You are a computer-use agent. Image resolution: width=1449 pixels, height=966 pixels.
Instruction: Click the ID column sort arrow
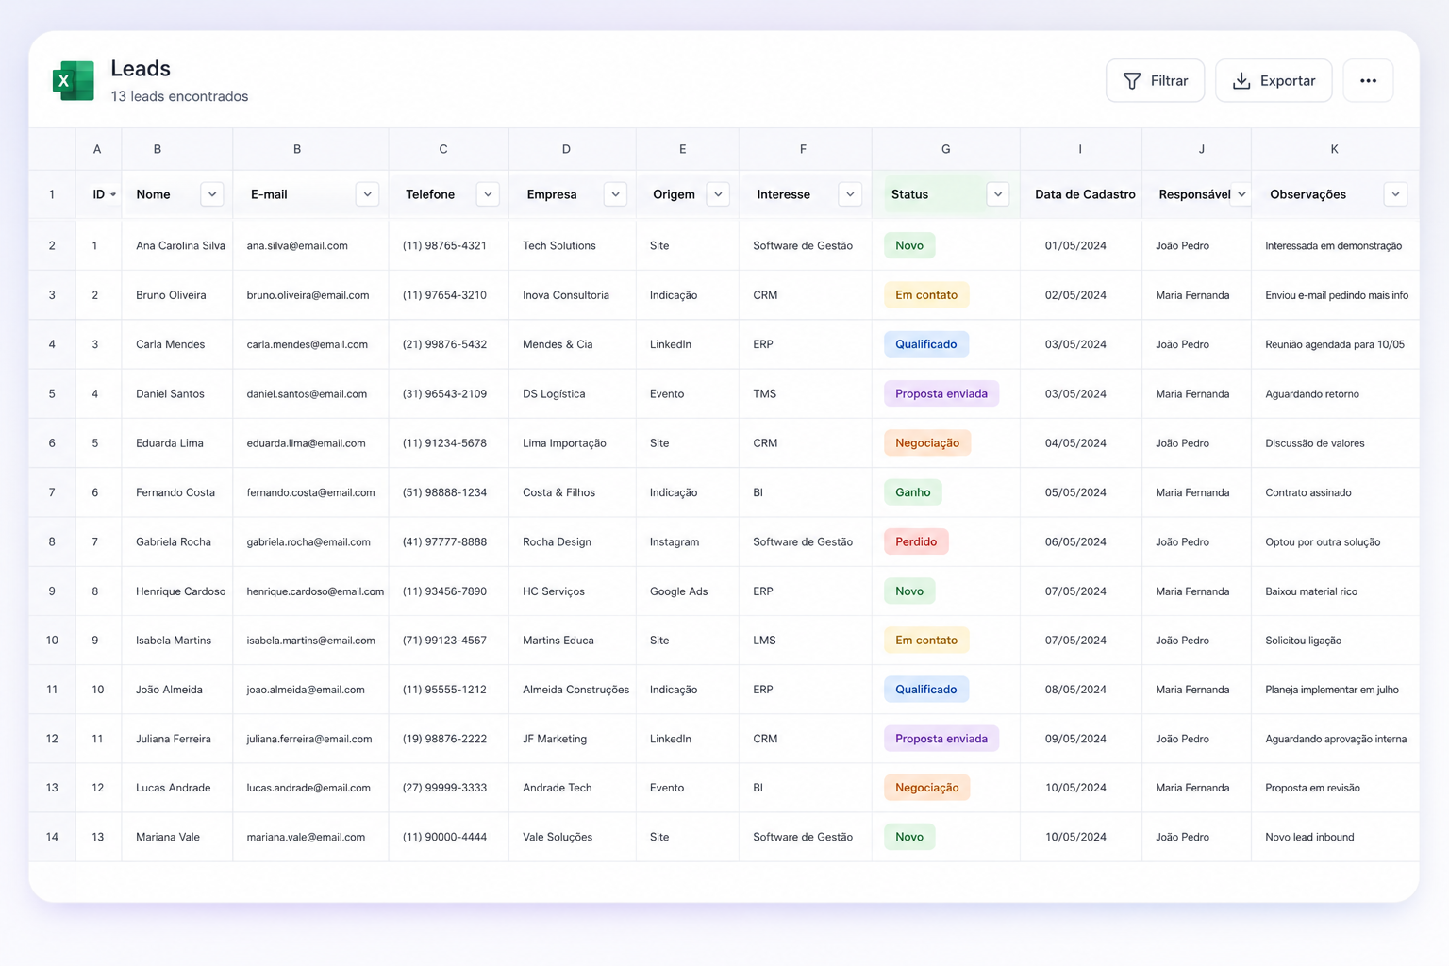(113, 195)
